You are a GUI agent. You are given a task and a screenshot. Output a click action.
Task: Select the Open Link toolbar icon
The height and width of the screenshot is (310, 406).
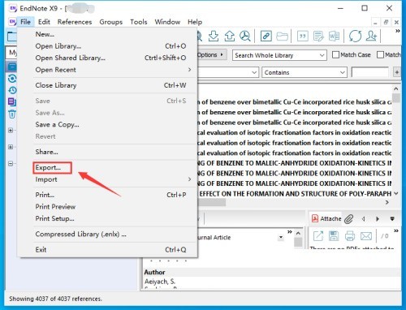point(266,36)
